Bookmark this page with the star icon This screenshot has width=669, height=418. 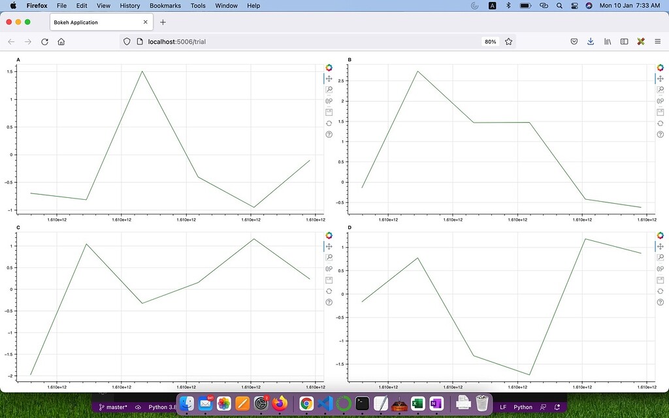[508, 42]
